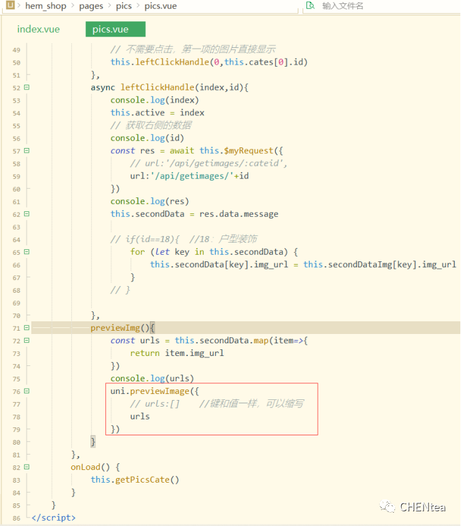Image resolution: width=461 pixels, height=526 pixels.
Task: Click 'onLoad() {' on line 82
Action: [x=95, y=467]
